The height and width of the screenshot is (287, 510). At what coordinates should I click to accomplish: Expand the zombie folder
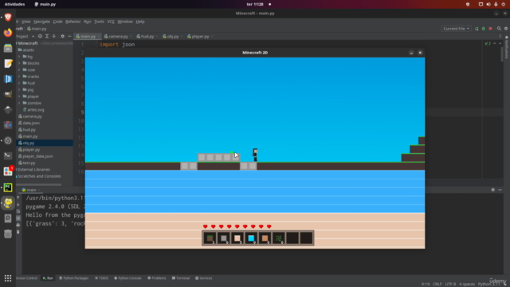[x=19, y=103]
